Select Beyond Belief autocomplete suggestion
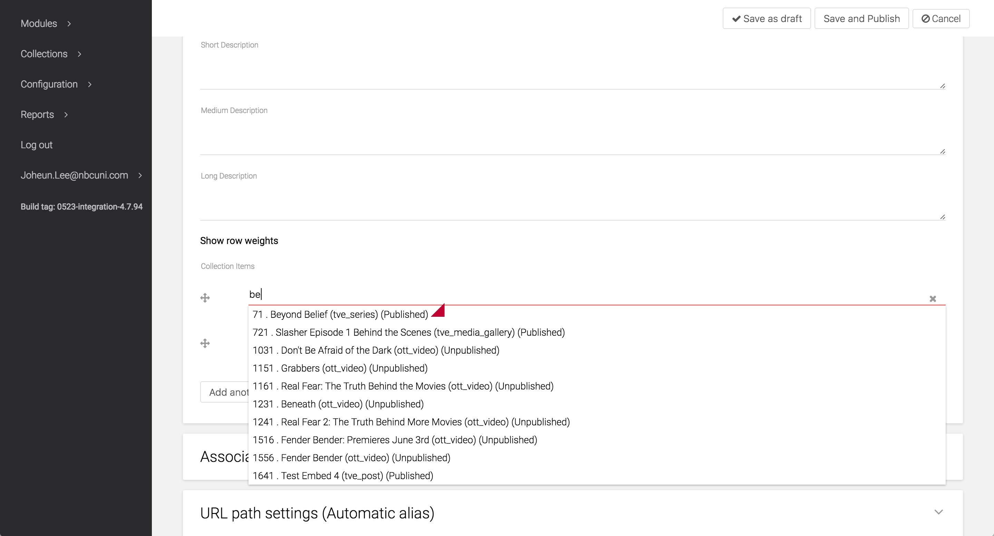Screen dimensions: 994x536 tap(340, 314)
